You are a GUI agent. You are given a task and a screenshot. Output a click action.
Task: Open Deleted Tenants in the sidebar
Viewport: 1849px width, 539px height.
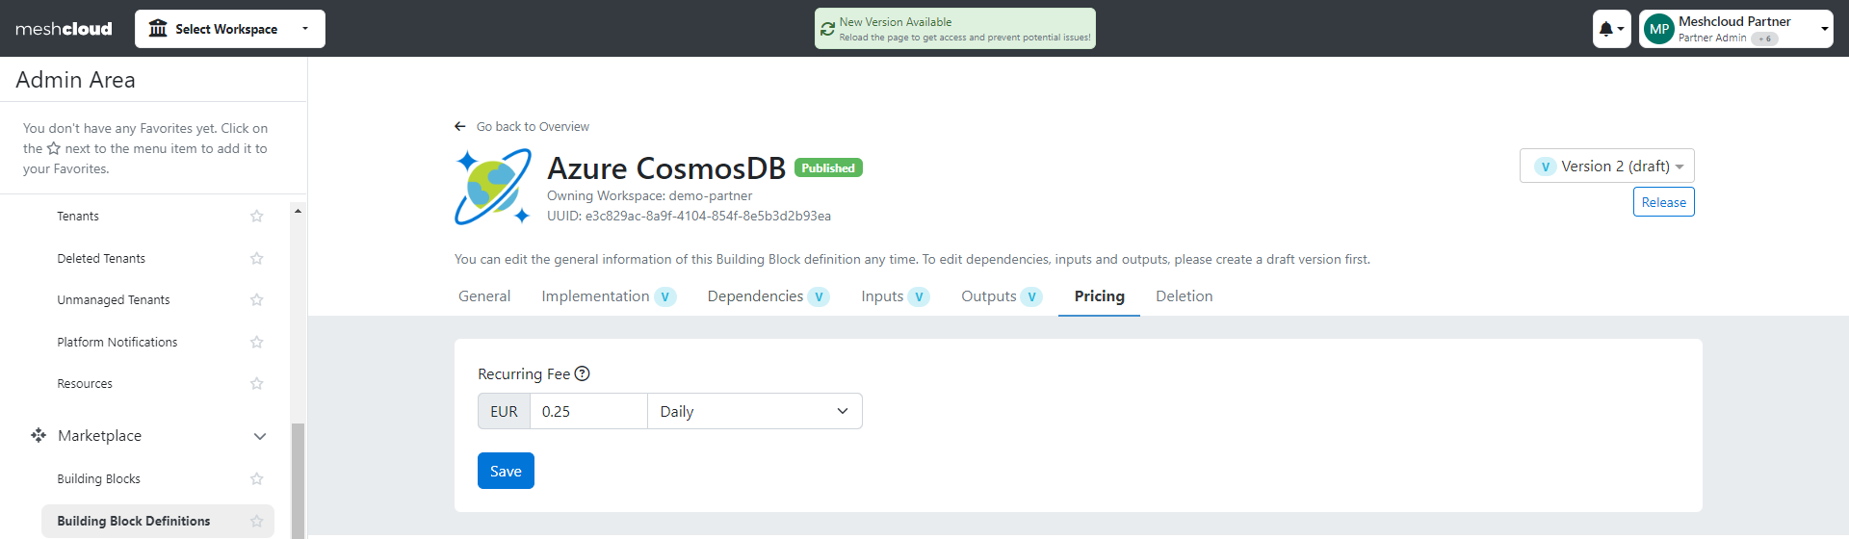pyautogui.click(x=101, y=259)
